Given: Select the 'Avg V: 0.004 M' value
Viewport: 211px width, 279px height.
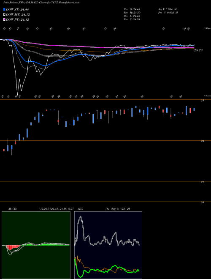Looking at the screenshot, I should pos(167,9).
